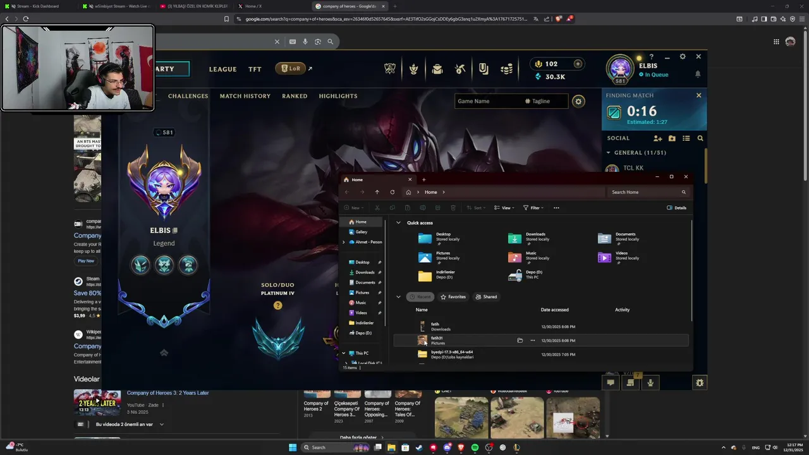Search friends with Social magnifier icon

point(700,138)
